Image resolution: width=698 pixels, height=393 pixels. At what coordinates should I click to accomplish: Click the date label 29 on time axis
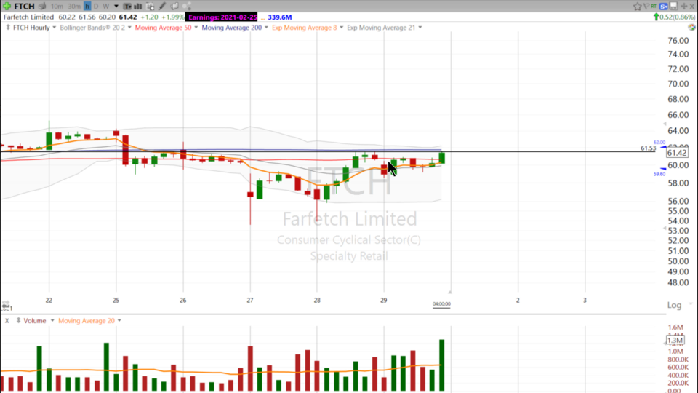coord(384,301)
